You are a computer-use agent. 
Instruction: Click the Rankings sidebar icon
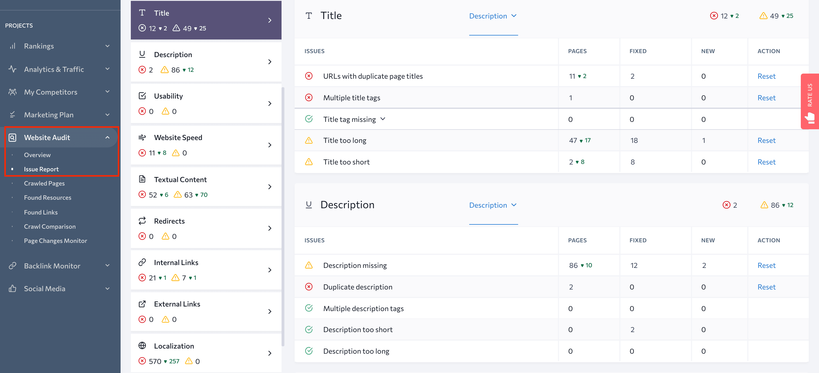click(x=14, y=45)
